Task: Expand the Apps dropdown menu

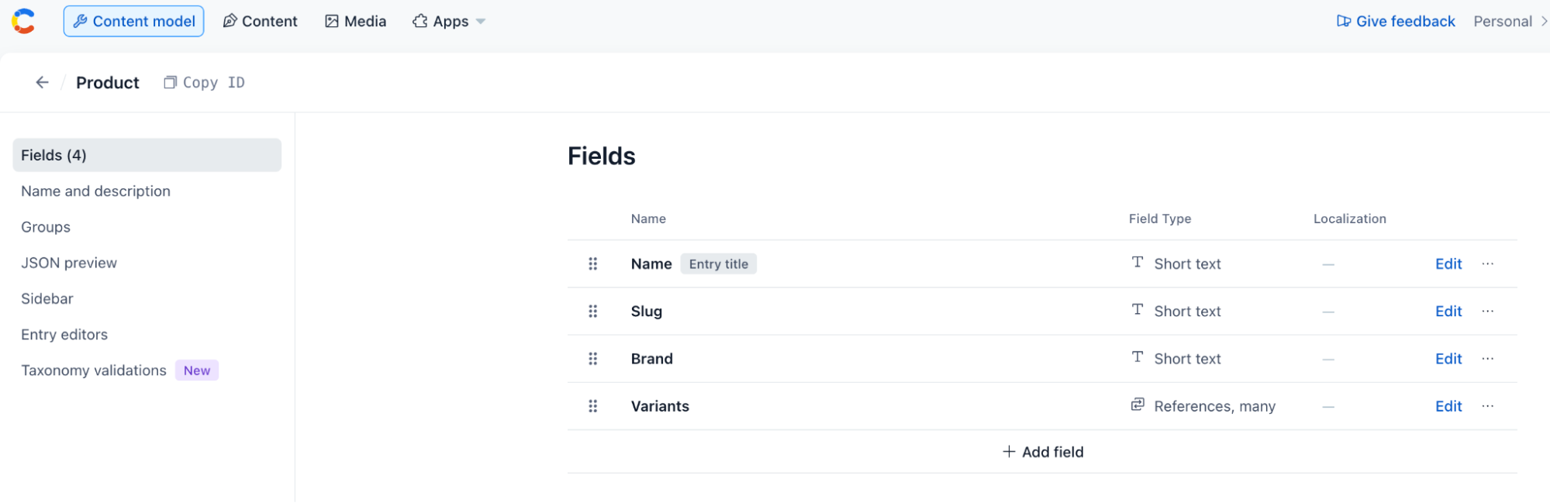Action: [449, 21]
